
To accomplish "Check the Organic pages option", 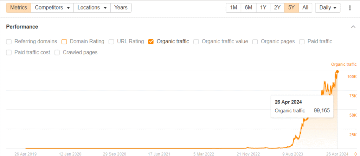I will click(255, 41).
